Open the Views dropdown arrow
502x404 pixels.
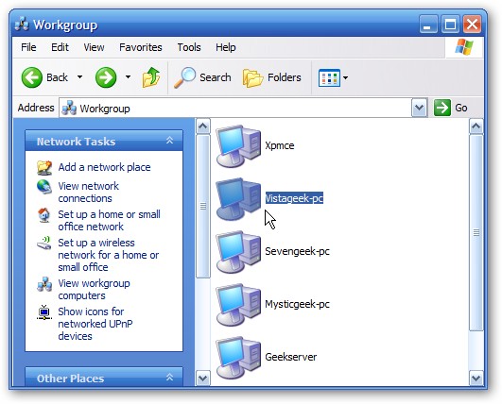pos(345,77)
